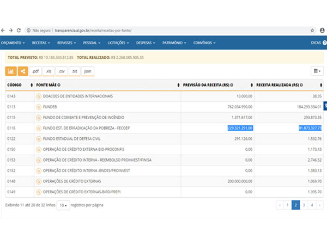Go to page 4 of results
This screenshot has height=245, width=327.
[x=312, y=205]
